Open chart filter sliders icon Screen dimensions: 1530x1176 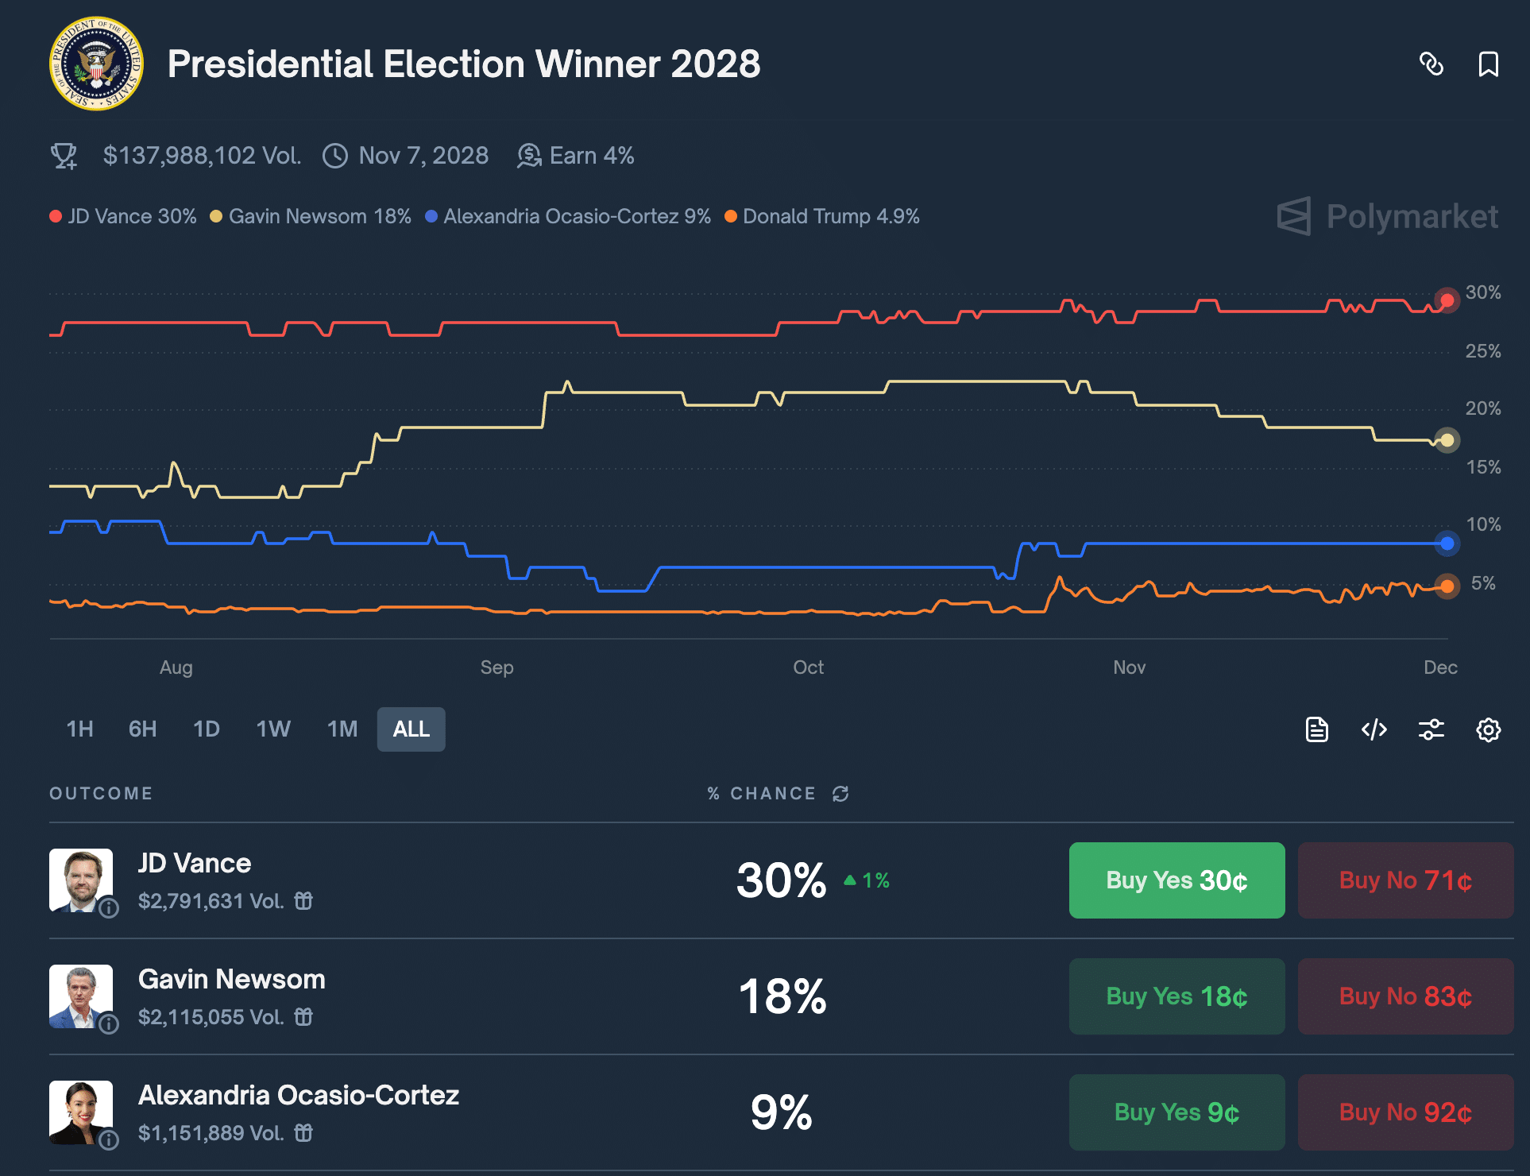coord(1431,729)
